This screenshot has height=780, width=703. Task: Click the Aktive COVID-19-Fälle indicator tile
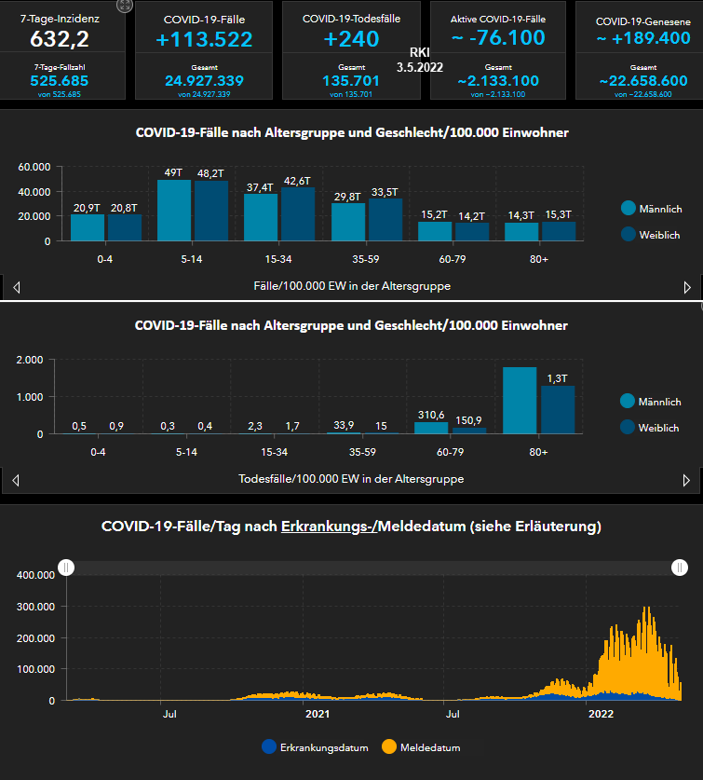coord(498,50)
